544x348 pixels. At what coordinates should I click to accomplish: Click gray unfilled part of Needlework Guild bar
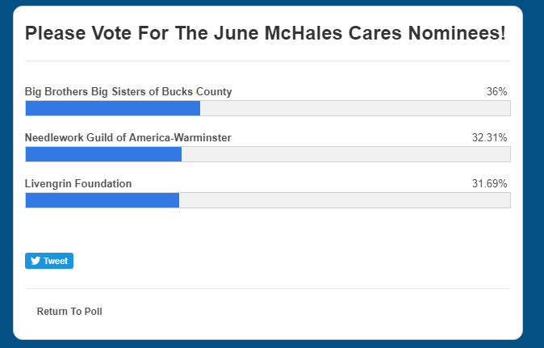click(345, 154)
